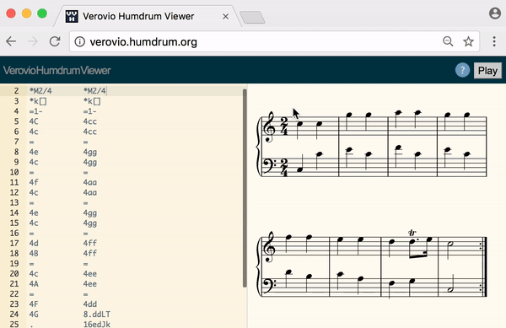Click the treble clef in first system

pyautogui.click(x=270, y=127)
